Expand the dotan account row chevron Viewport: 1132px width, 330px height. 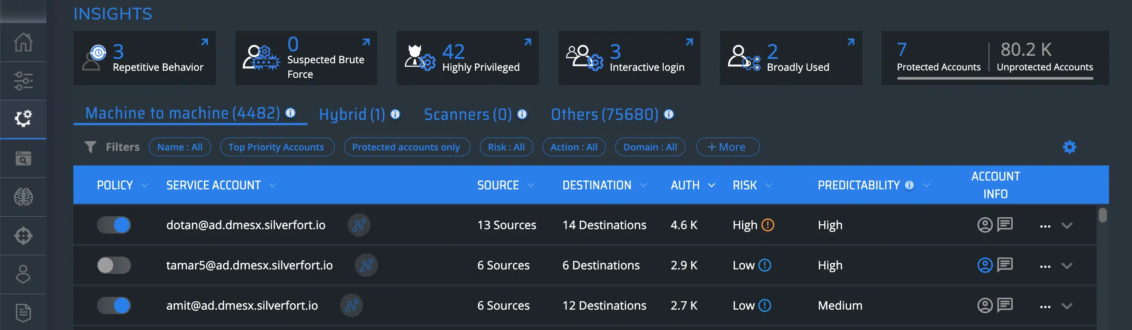(x=1067, y=226)
